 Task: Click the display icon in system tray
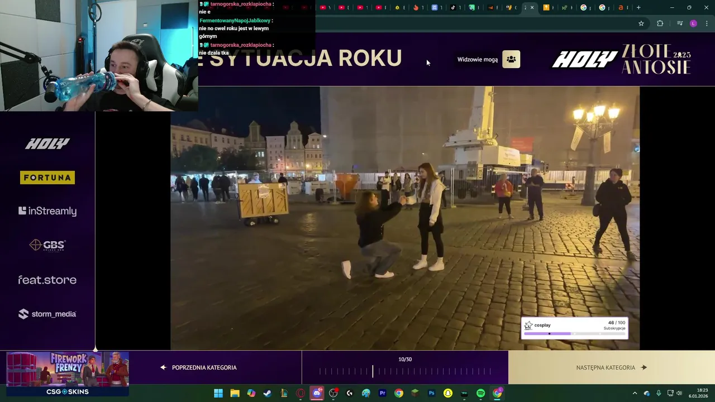(670, 393)
